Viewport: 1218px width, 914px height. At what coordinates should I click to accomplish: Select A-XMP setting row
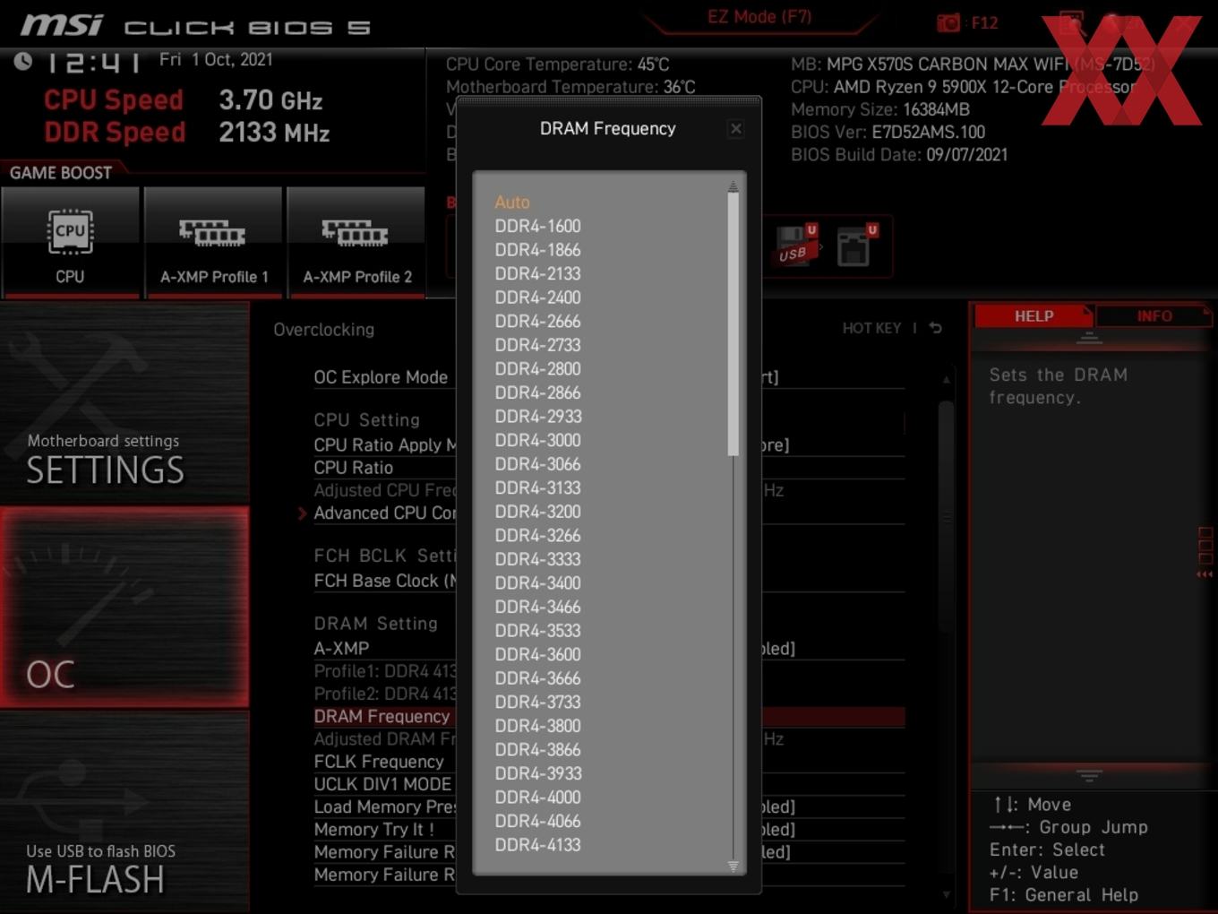point(341,649)
